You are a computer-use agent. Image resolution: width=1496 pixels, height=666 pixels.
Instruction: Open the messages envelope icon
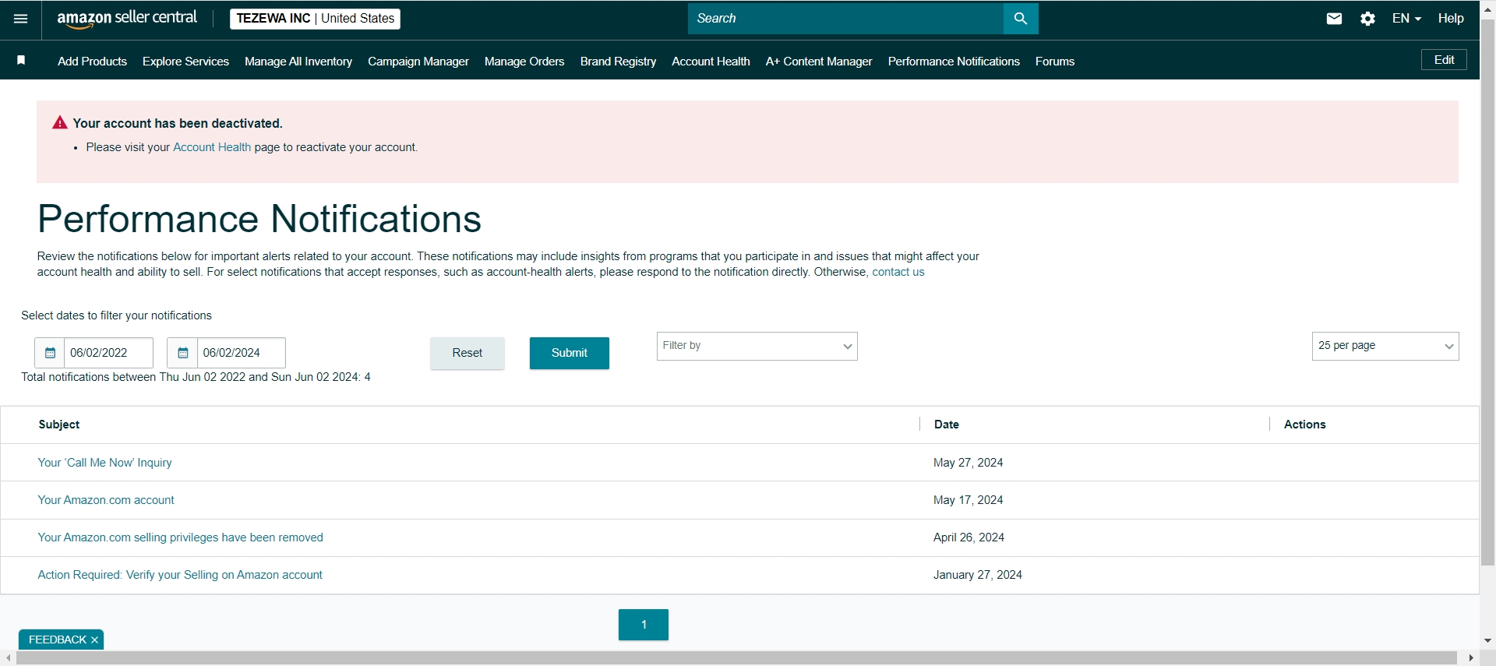pos(1334,19)
